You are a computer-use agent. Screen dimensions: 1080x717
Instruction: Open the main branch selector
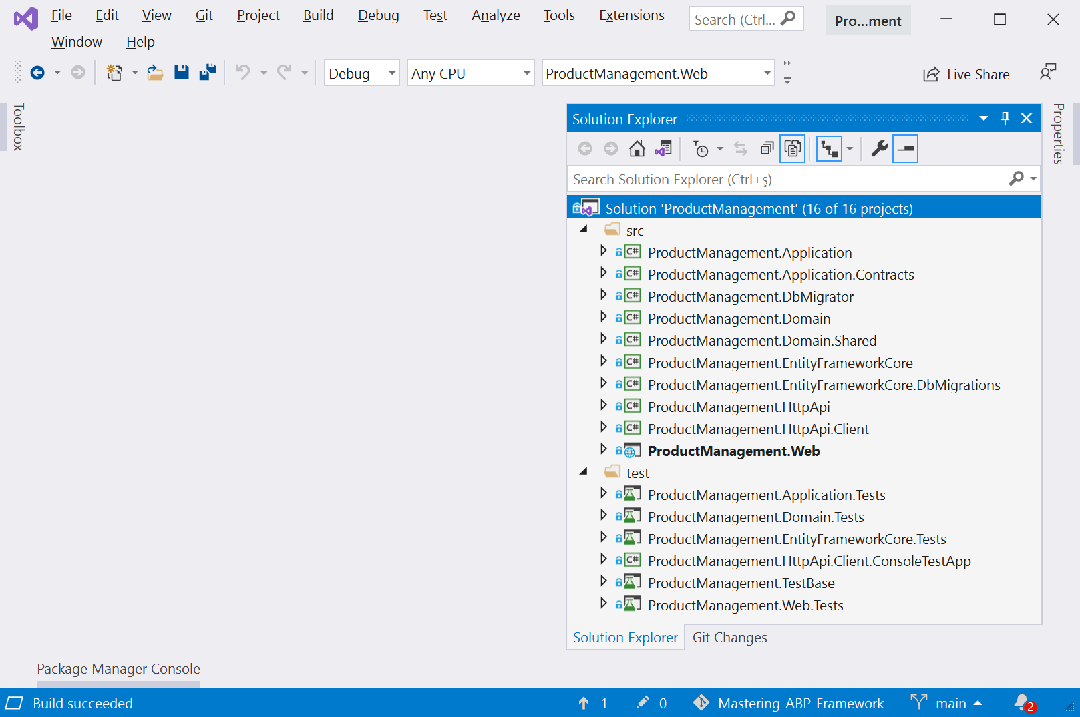946,703
